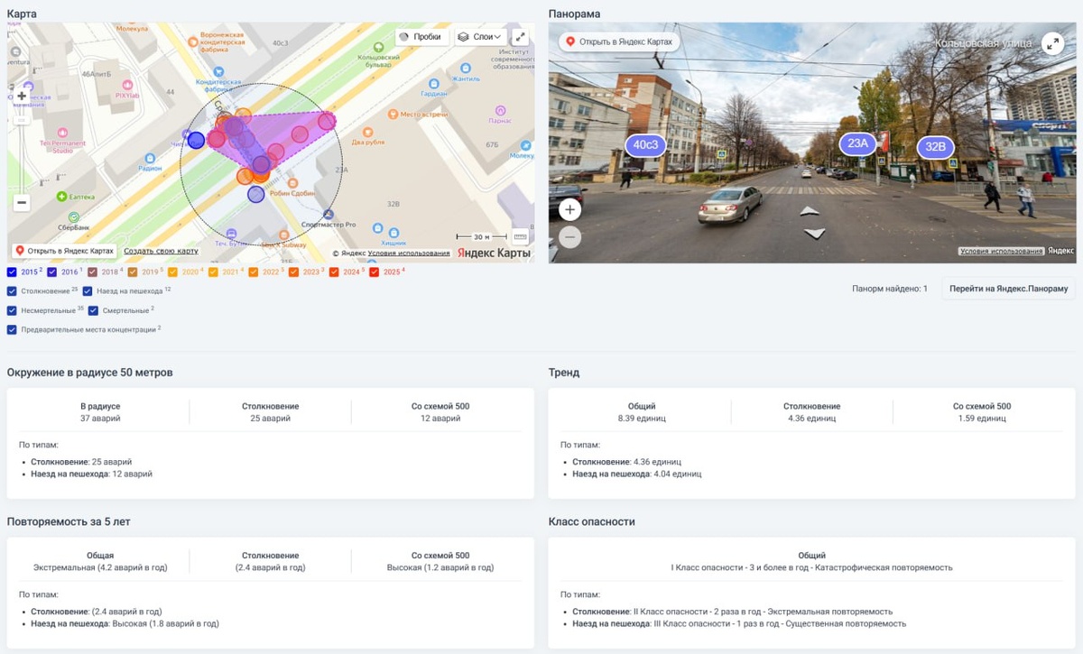Click the Жантиль place icon
Viewport: 1083px width, 654px height.
click(x=466, y=68)
